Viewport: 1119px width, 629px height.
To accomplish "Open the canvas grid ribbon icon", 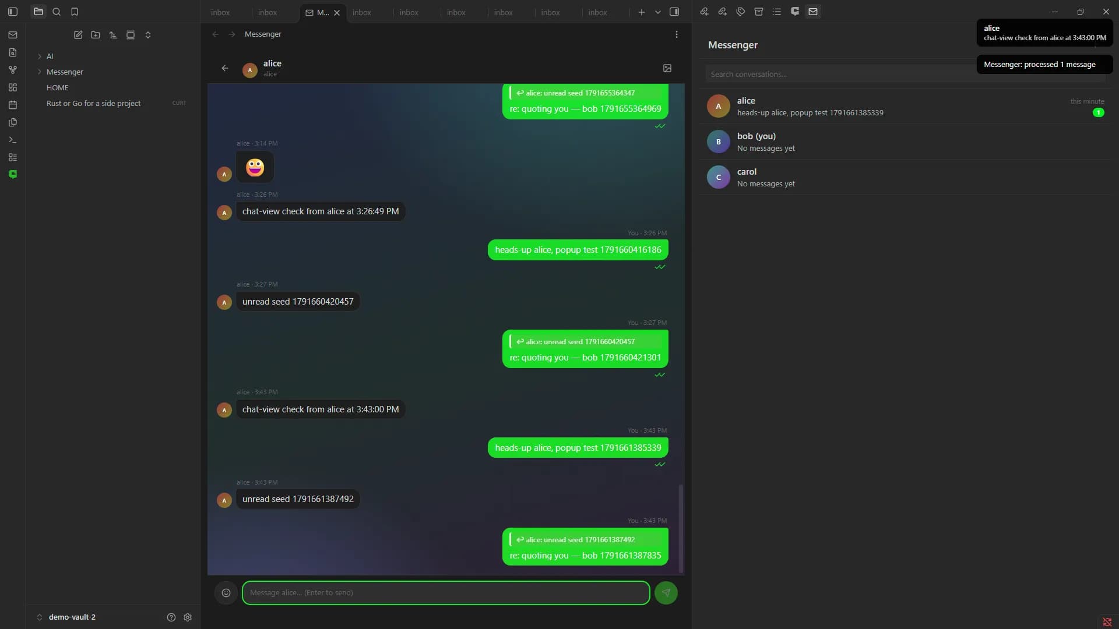I will pyautogui.click(x=13, y=87).
